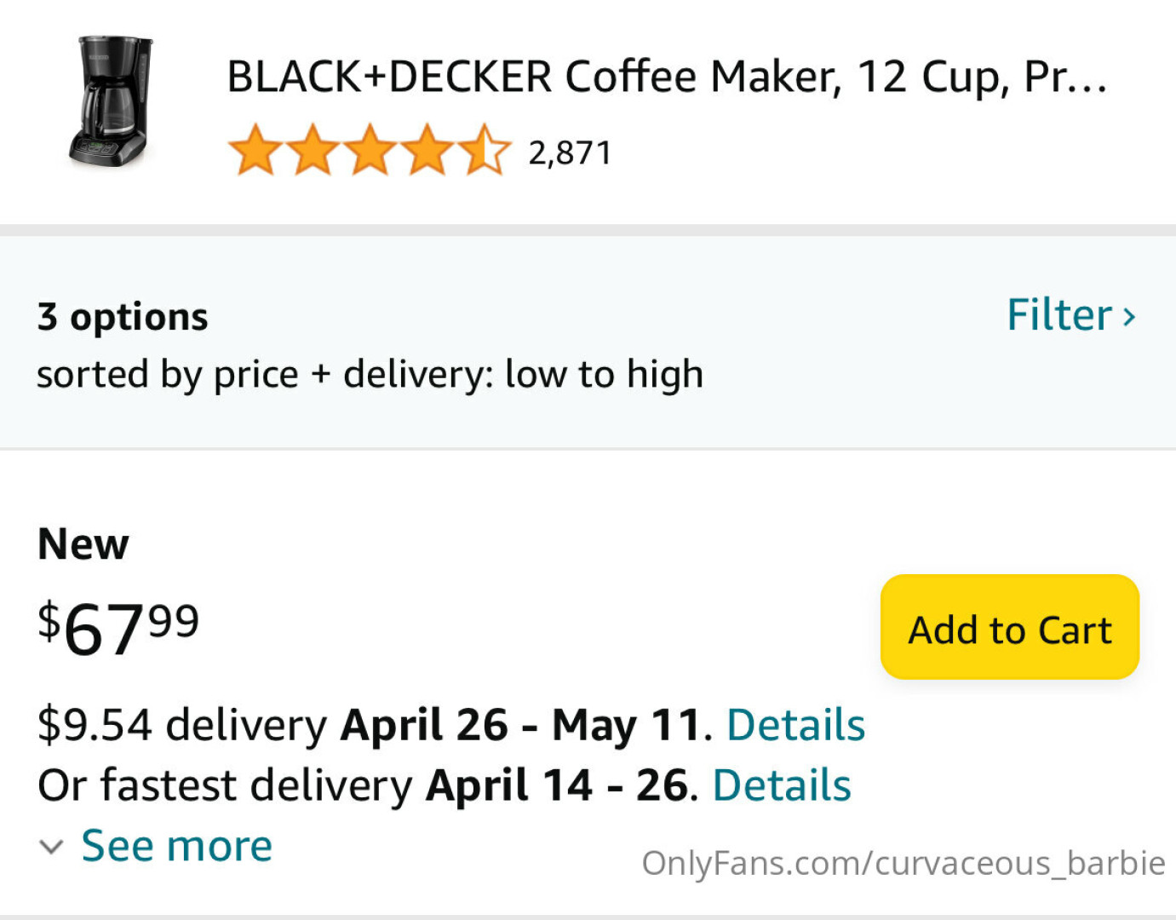Screen dimensions: 1176x920
Task: Open Details for $9.54 delivery
Action: (795, 726)
